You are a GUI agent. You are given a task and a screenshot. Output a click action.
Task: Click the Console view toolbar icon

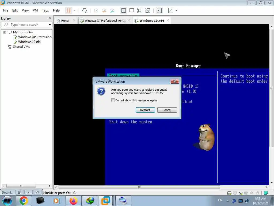pos(159,10)
